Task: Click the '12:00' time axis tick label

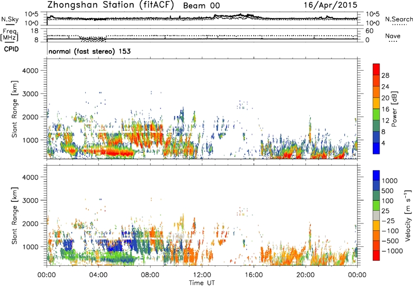Action: 202,275
